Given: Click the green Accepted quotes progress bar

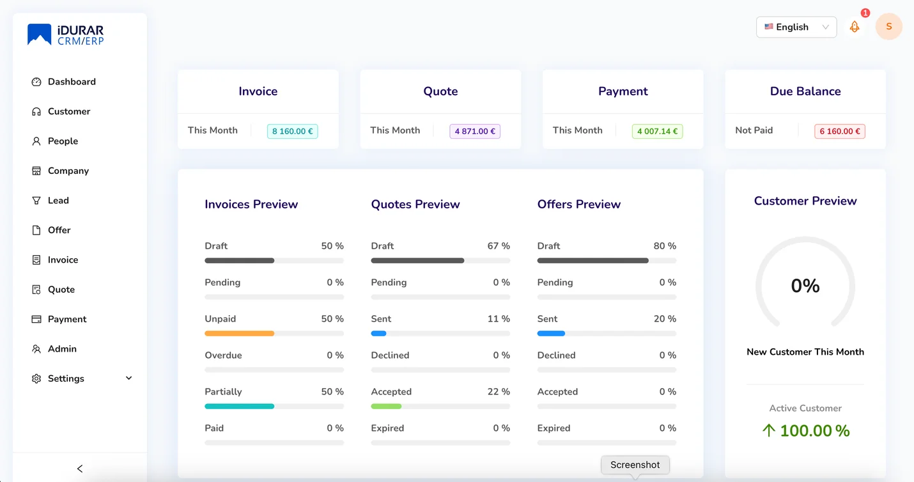Looking at the screenshot, I should (x=440, y=407).
